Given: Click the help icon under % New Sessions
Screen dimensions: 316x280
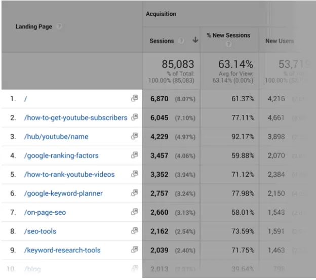Looking at the screenshot, I should (228, 44).
